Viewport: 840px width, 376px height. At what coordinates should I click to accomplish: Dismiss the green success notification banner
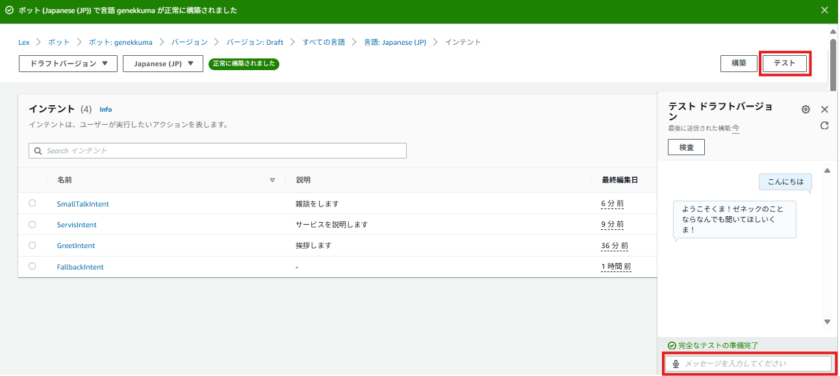(x=824, y=10)
